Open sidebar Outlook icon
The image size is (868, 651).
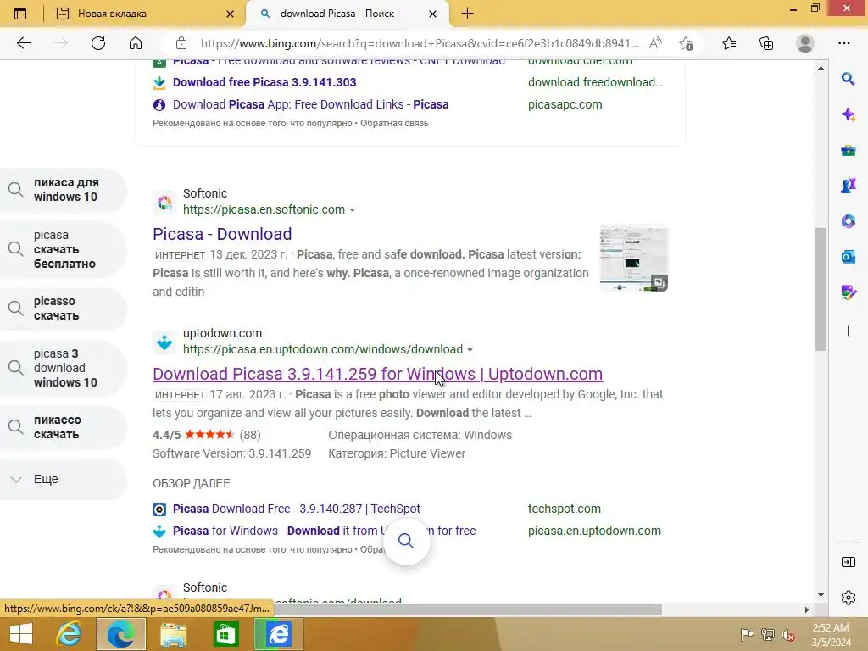(848, 256)
